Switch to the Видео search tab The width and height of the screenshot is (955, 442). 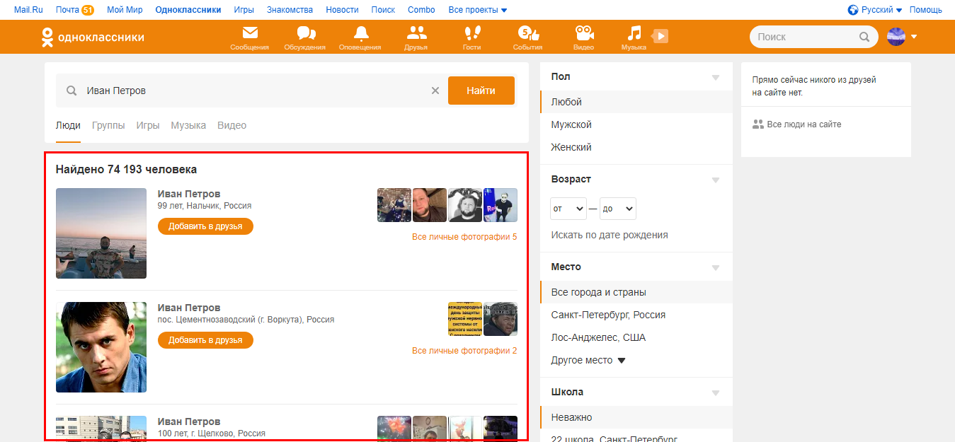[x=232, y=125]
